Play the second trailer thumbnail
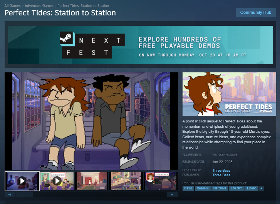 (x=57, y=181)
